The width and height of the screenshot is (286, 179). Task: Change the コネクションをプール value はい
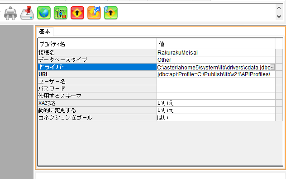pos(216,118)
